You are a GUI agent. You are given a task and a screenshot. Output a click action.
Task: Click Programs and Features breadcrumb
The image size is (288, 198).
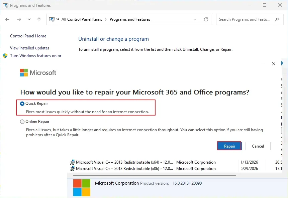130,19
